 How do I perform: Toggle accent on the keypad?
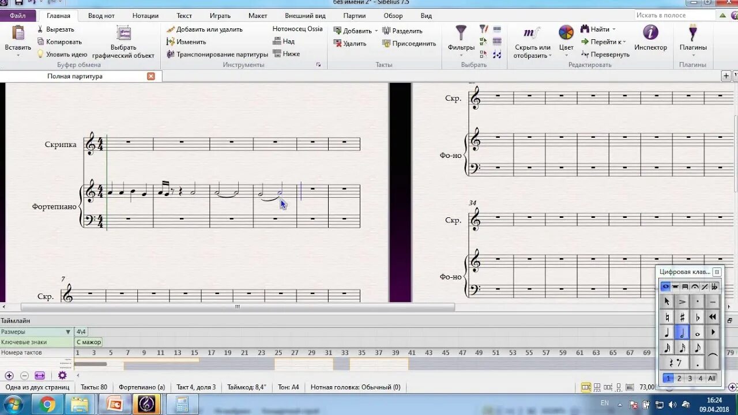[682, 301]
